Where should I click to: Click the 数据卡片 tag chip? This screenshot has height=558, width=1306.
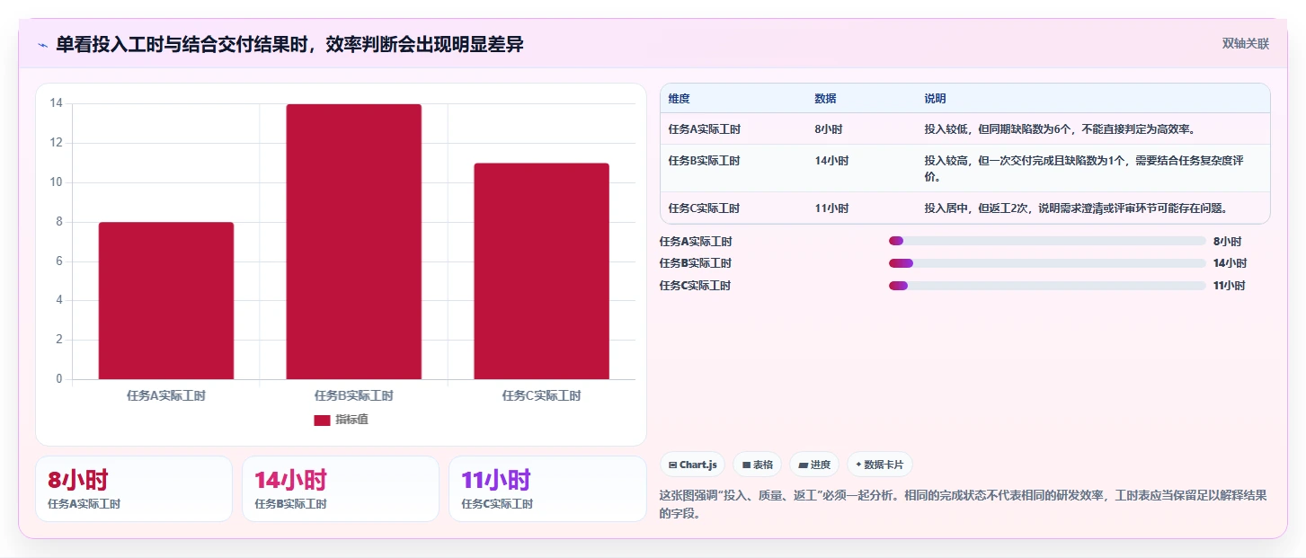pyautogui.click(x=880, y=465)
